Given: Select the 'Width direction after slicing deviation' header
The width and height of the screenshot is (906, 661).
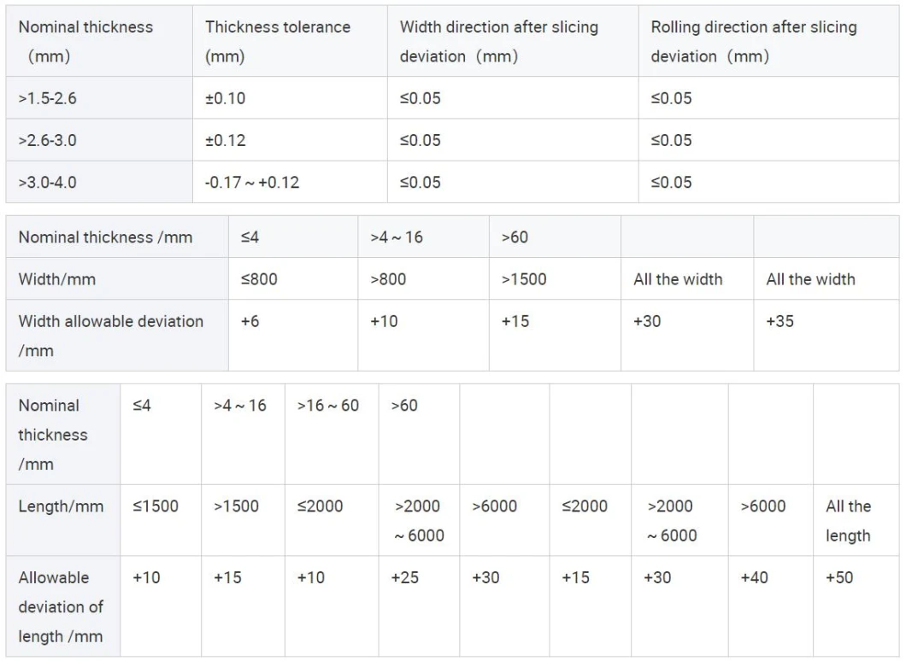Looking at the screenshot, I should (x=499, y=41).
